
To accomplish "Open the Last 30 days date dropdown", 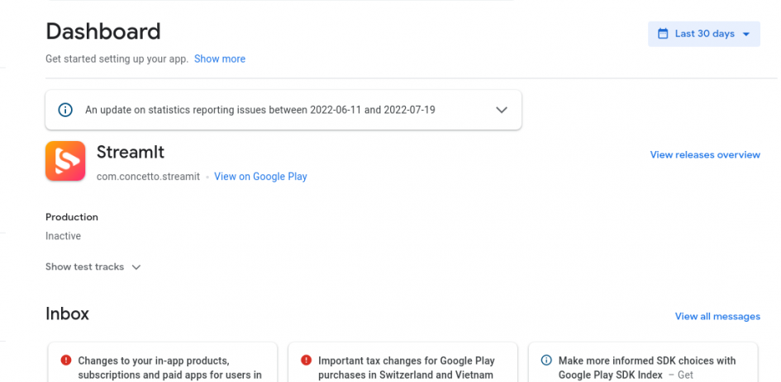I will click(x=704, y=34).
